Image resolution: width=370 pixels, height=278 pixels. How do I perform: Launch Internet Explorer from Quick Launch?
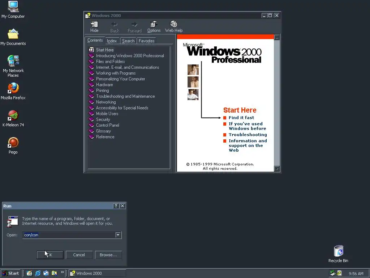[x=38, y=273]
